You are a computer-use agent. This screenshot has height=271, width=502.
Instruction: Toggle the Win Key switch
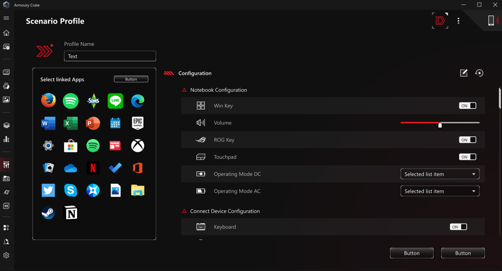[467, 106]
